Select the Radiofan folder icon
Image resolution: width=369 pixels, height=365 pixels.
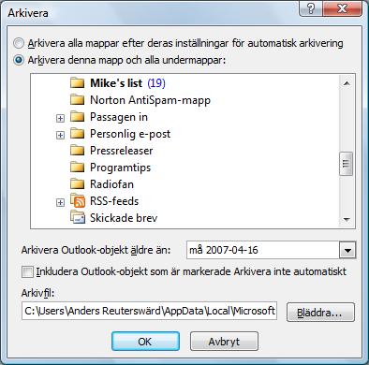(77, 184)
